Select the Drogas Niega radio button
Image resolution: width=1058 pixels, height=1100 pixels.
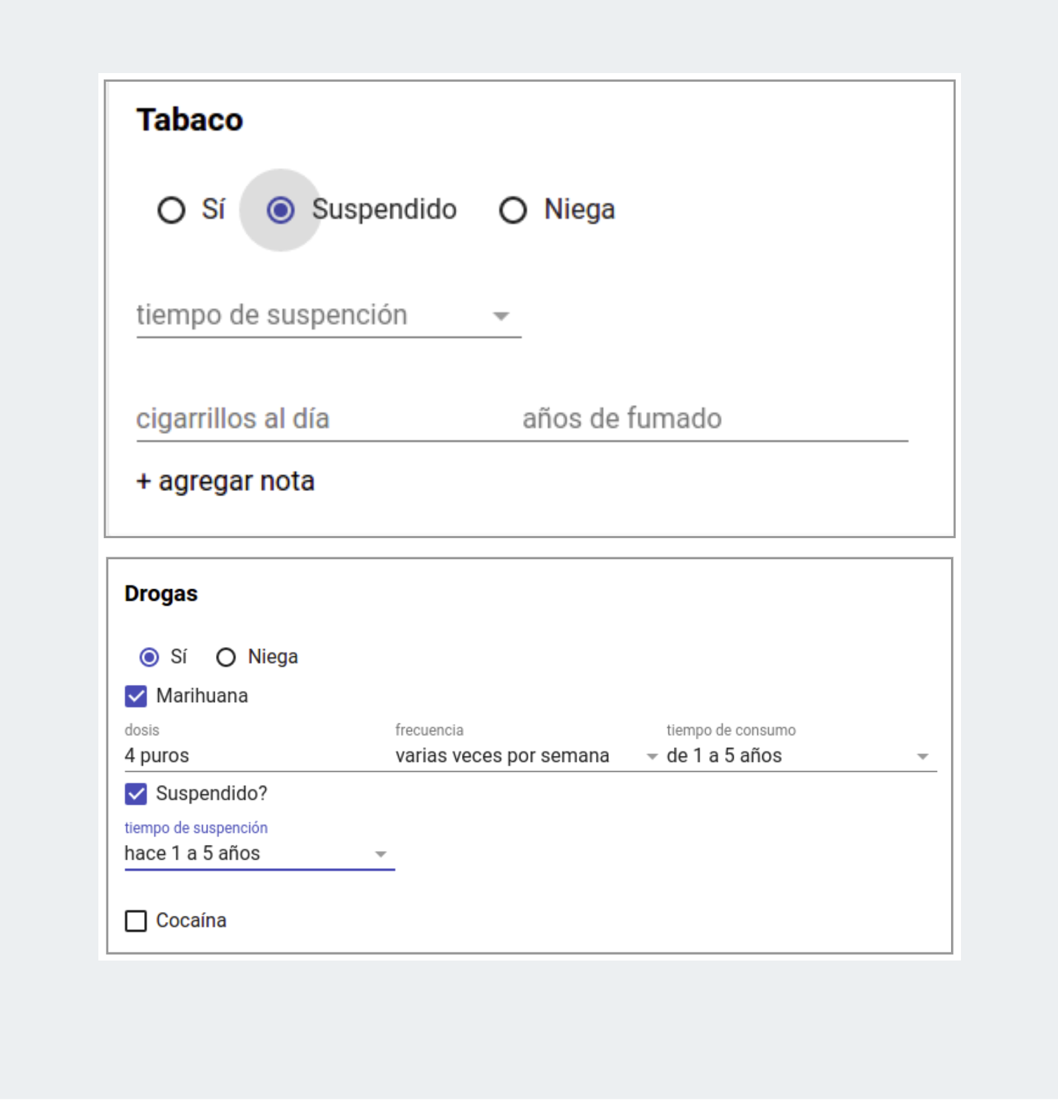point(226,657)
